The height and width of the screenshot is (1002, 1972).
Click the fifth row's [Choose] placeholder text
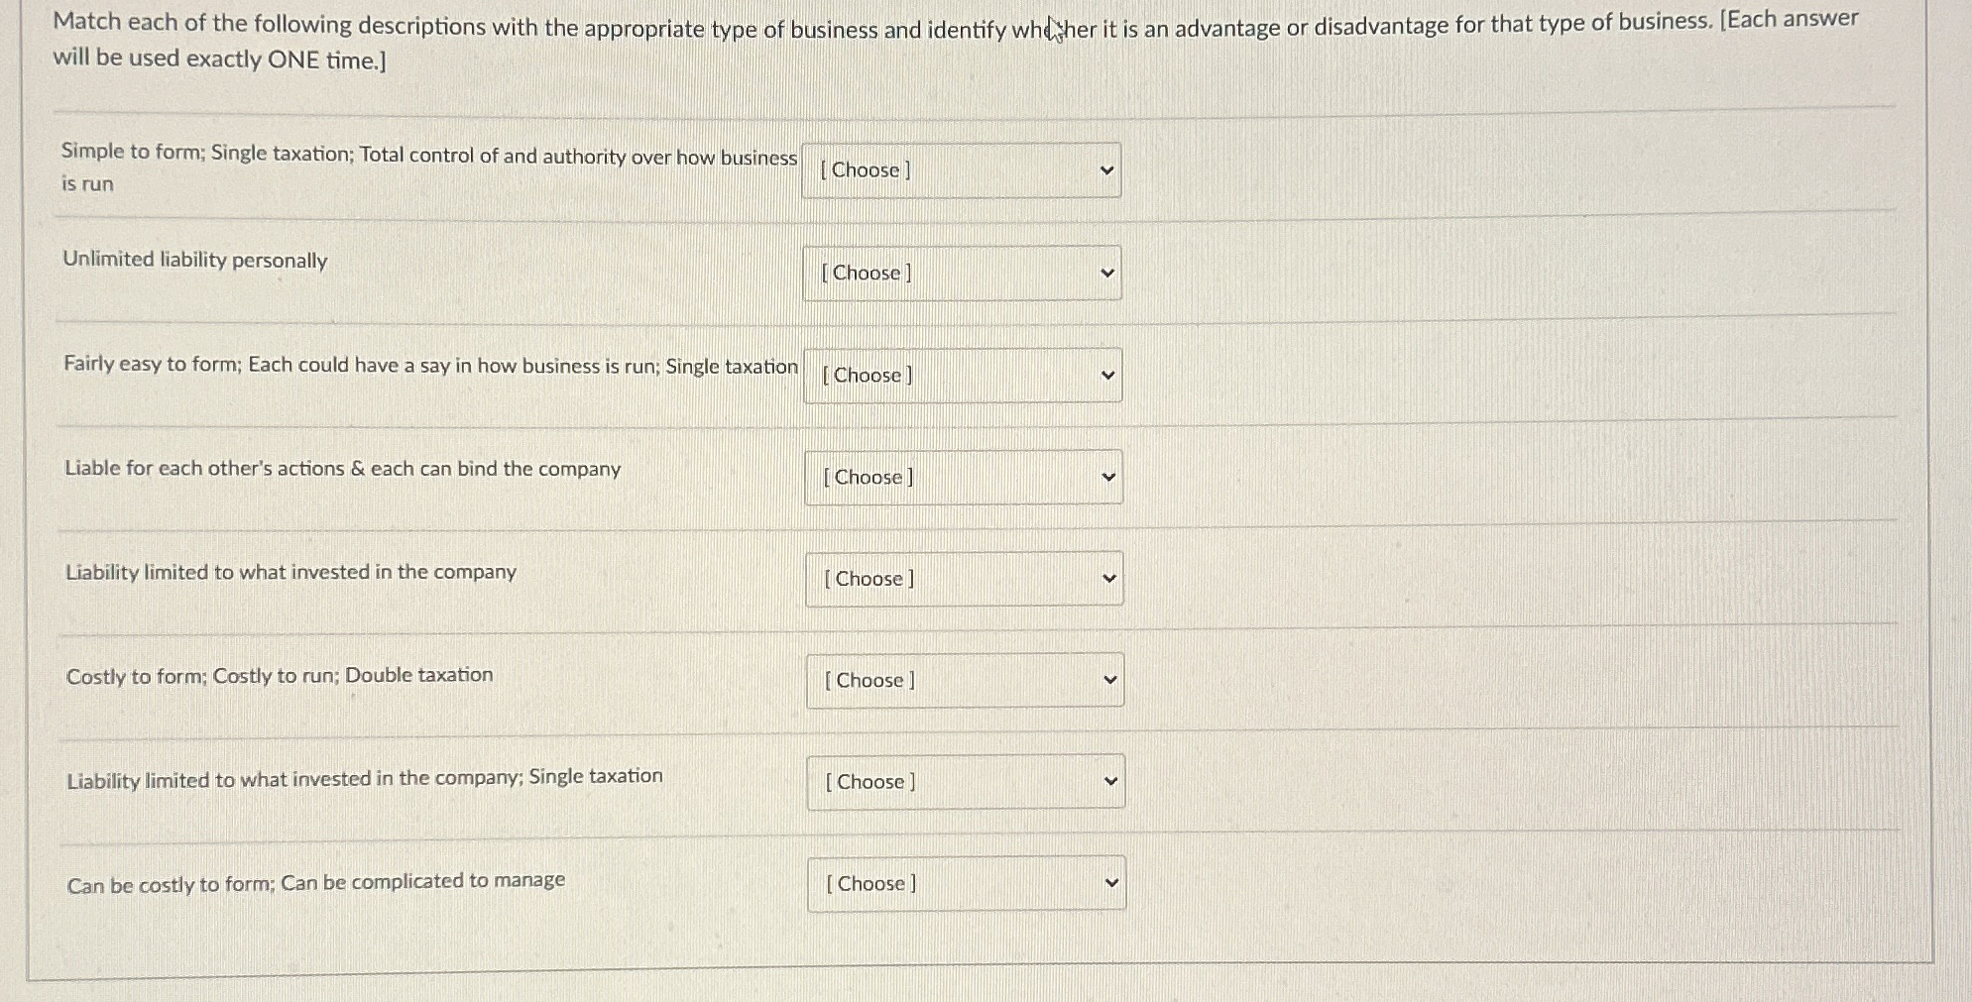pos(868,578)
